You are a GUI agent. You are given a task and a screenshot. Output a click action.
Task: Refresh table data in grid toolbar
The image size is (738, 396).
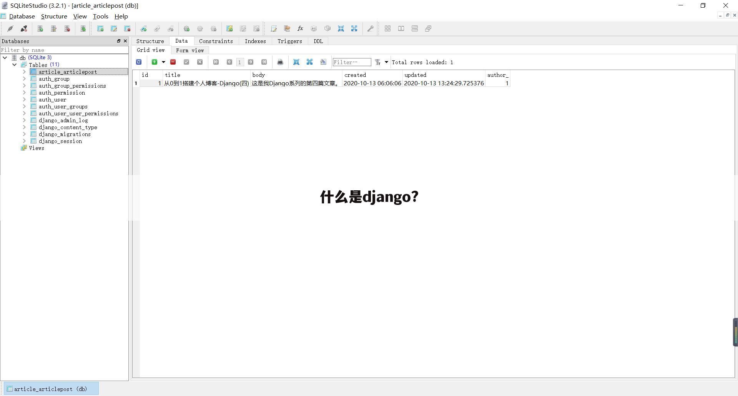(139, 62)
